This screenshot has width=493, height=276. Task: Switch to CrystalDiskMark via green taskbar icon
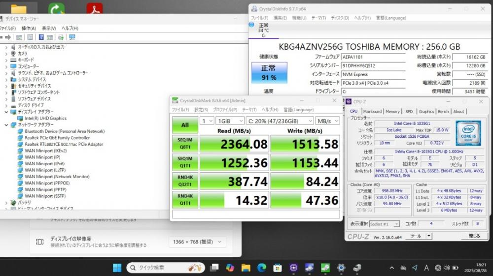coord(325,268)
